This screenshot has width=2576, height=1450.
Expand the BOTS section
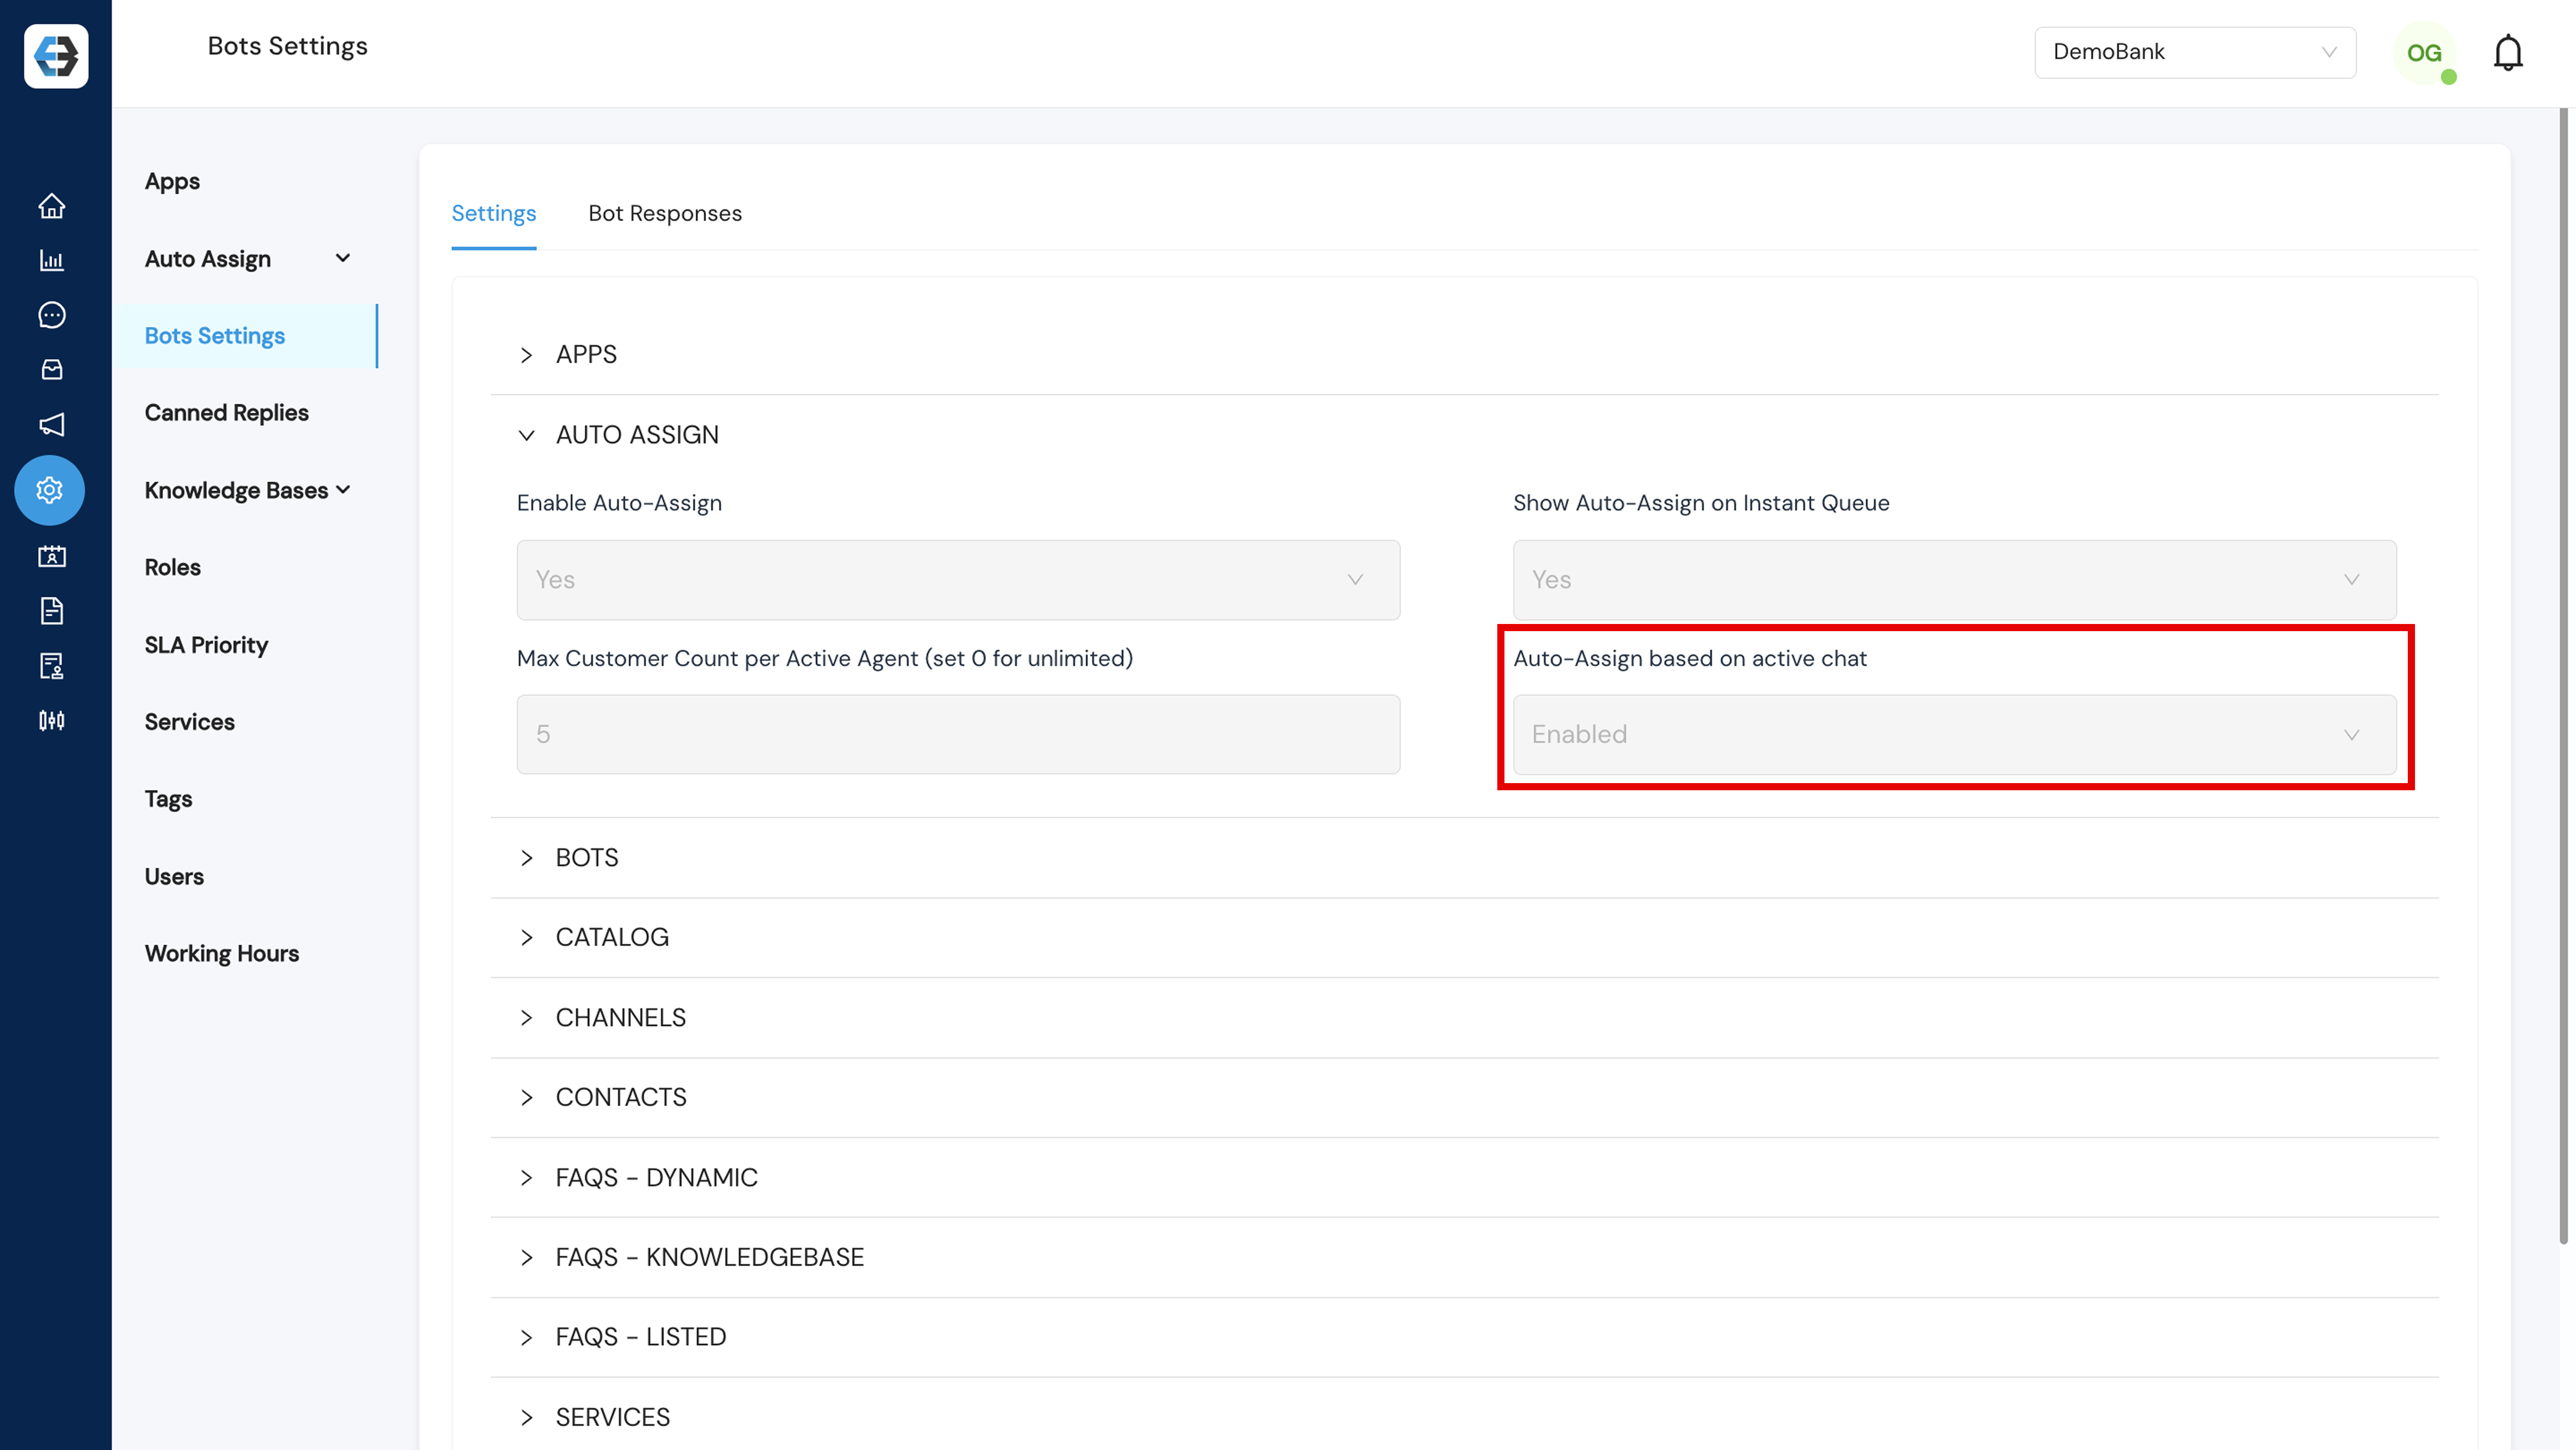click(x=1464, y=857)
